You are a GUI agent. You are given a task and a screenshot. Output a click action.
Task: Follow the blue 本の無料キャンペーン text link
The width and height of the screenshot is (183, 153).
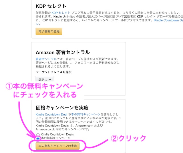(85, 114)
